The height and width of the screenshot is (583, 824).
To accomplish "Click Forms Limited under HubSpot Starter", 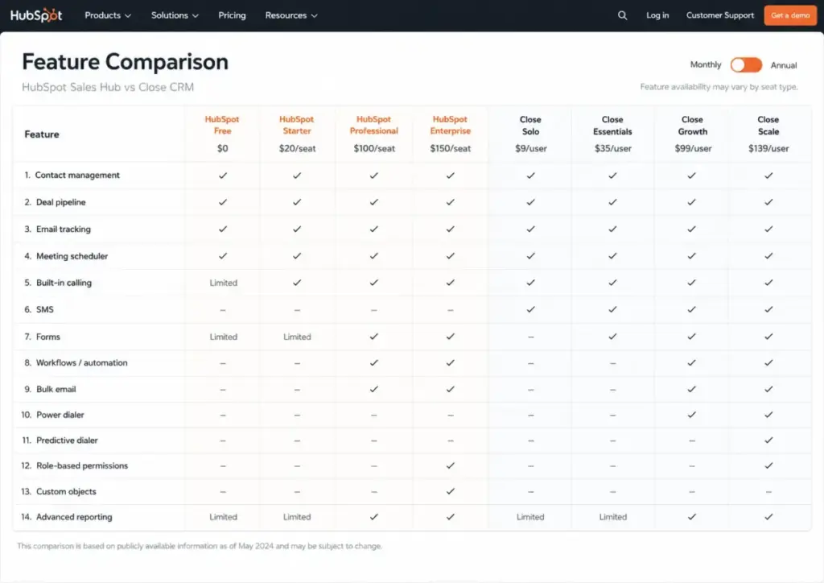I will [297, 337].
